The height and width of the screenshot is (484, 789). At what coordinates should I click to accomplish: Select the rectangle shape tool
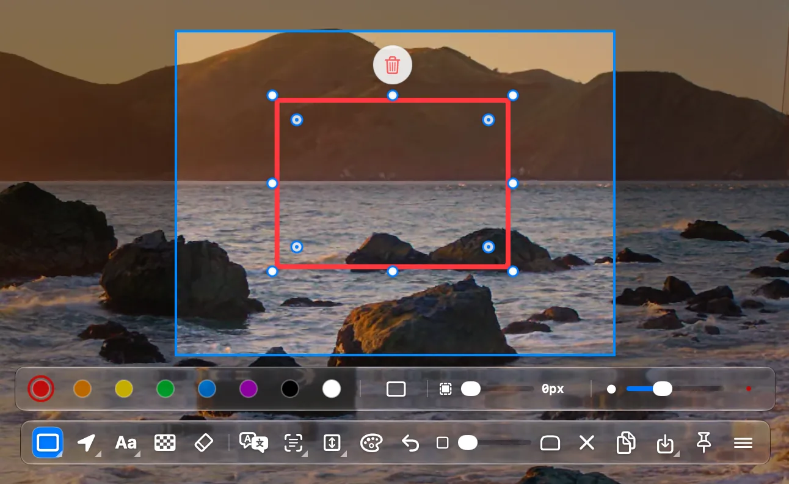point(48,442)
